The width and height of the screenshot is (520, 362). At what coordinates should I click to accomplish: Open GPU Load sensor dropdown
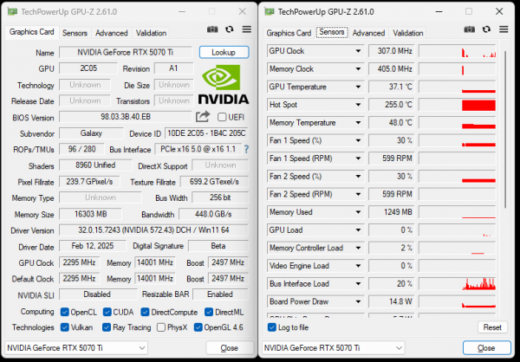[x=358, y=230]
